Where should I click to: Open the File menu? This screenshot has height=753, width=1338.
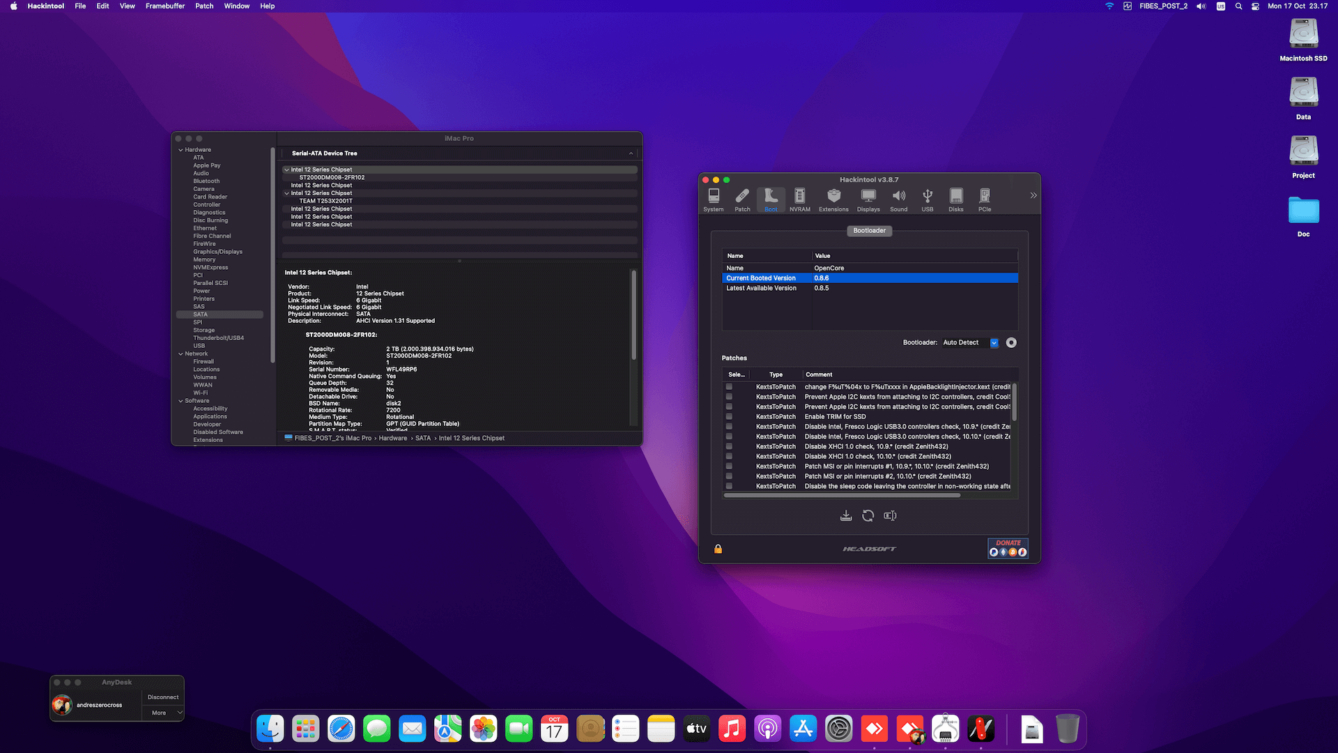(x=80, y=6)
